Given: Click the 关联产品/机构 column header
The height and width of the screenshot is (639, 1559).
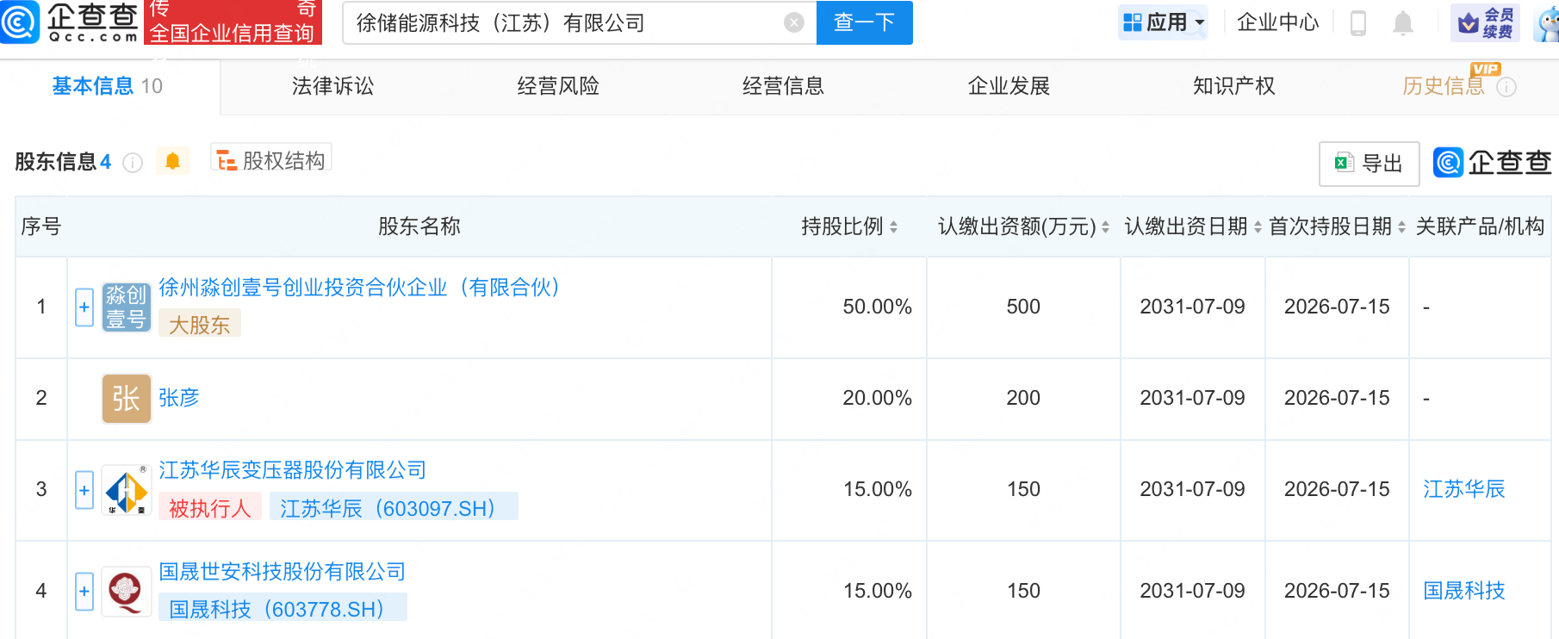Looking at the screenshot, I should pyautogui.click(x=1480, y=226).
